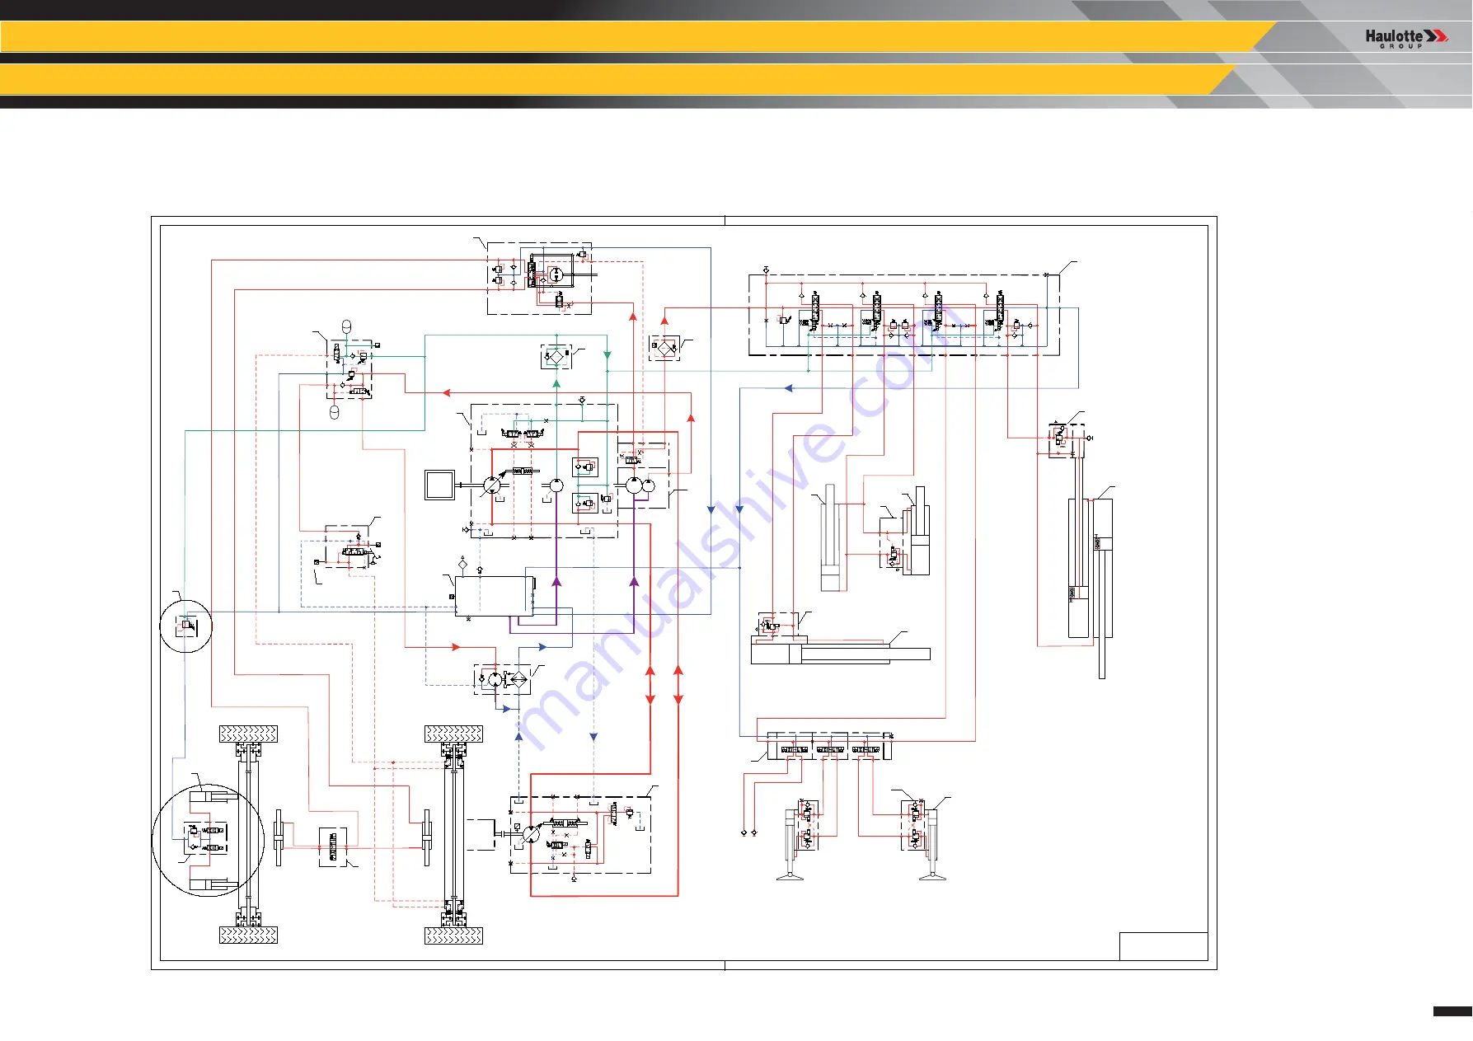This screenshot has height=1041, width=1473.
Task: Click the right red double-headed arrow
Action: tap(678, 686)
